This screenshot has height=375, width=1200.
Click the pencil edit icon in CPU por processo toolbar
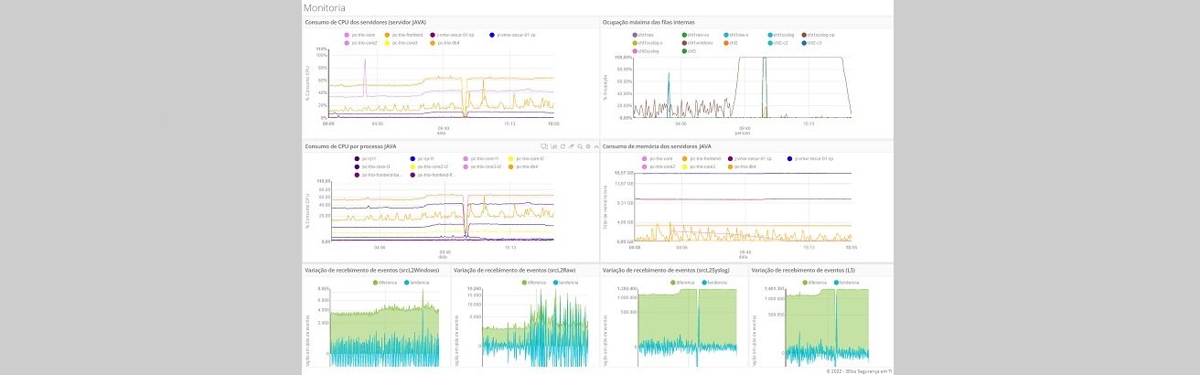pyautogui.click(x=569, y=145)
